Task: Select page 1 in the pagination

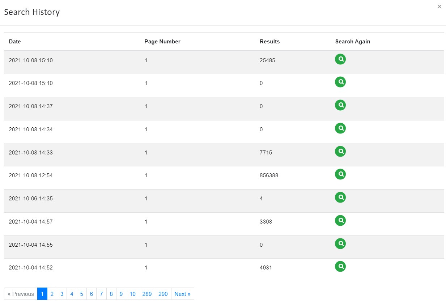Action: coord(42,294)
